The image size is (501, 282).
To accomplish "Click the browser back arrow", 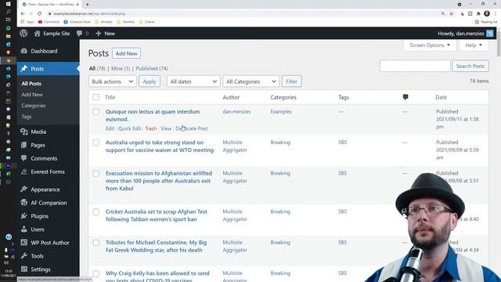I will [x=23, y=14].
